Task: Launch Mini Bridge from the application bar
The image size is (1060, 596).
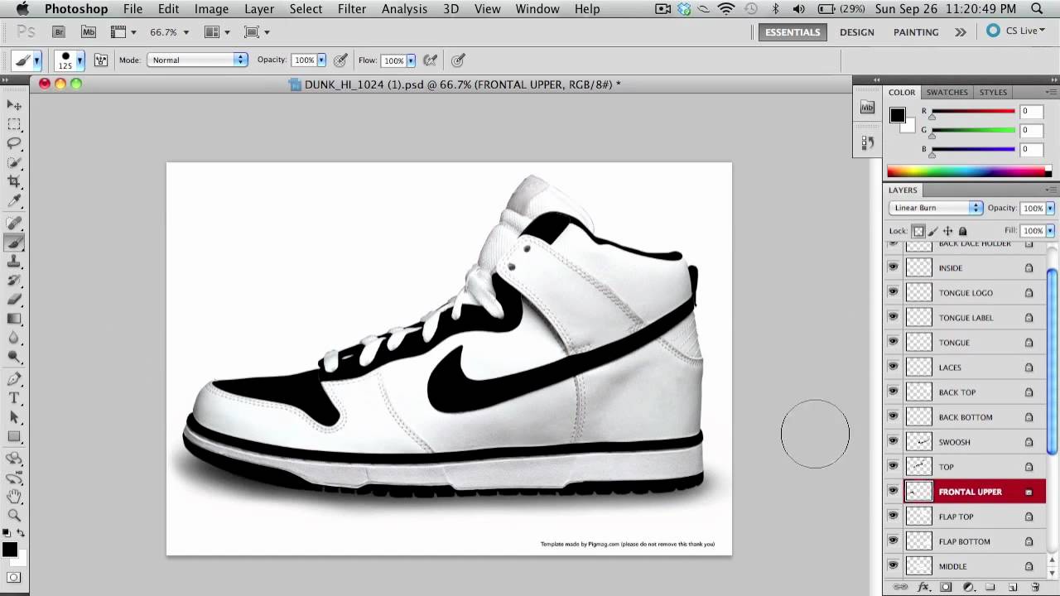Action: (x=88, y=32)
